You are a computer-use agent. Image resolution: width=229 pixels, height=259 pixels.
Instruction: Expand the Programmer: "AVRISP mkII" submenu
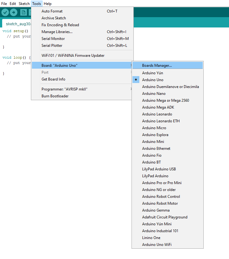point(82,89)
